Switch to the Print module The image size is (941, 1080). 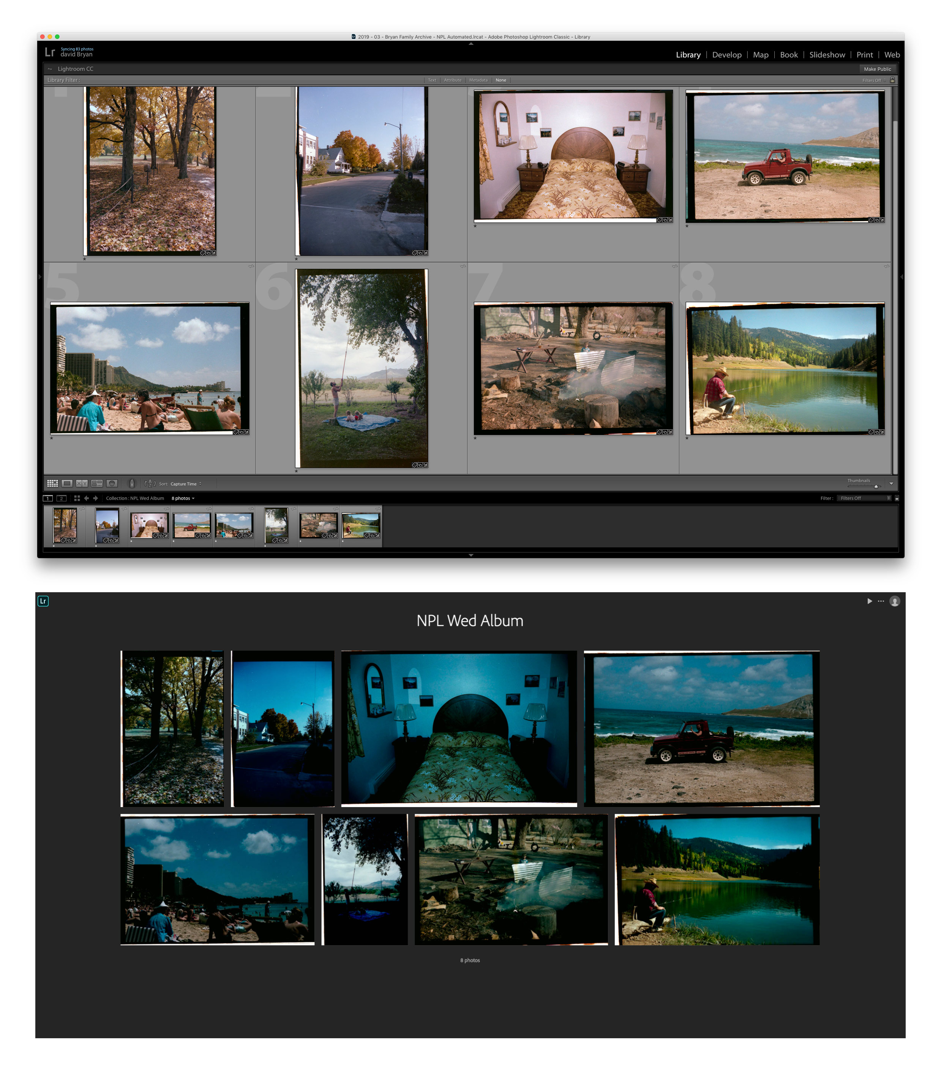(x=864, y=55)
